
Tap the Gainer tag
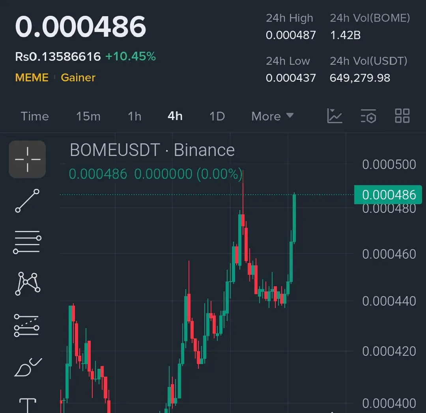78,78
